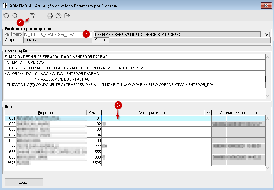This screenshot has height=190, width=274.
Task: Select empresa code 3525 cell
Action: point(10,163)
